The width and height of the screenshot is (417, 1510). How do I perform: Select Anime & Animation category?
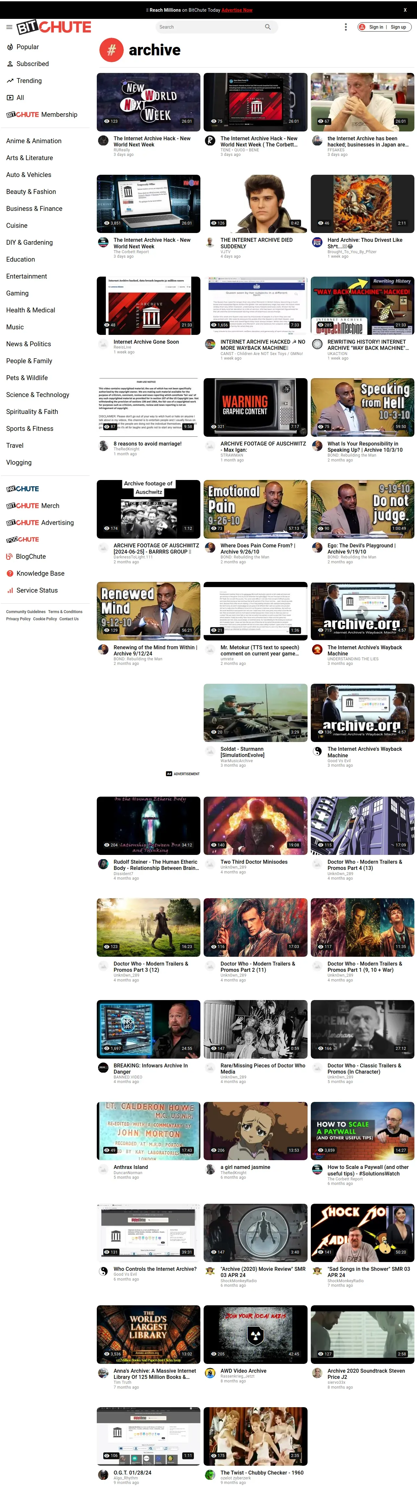(x=33, y=141)
